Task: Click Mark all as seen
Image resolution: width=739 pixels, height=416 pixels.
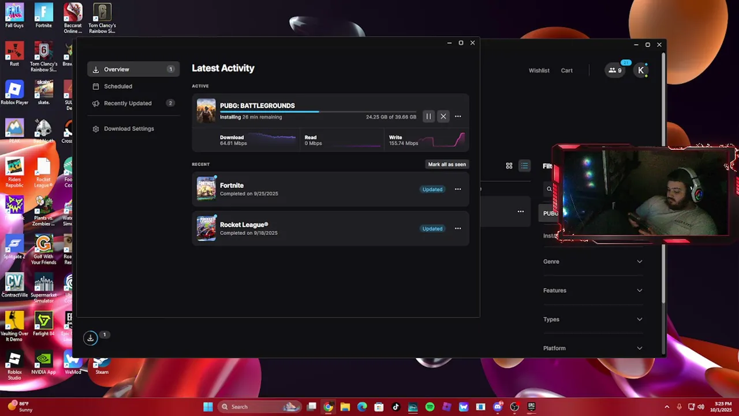Action: (447, 164)
